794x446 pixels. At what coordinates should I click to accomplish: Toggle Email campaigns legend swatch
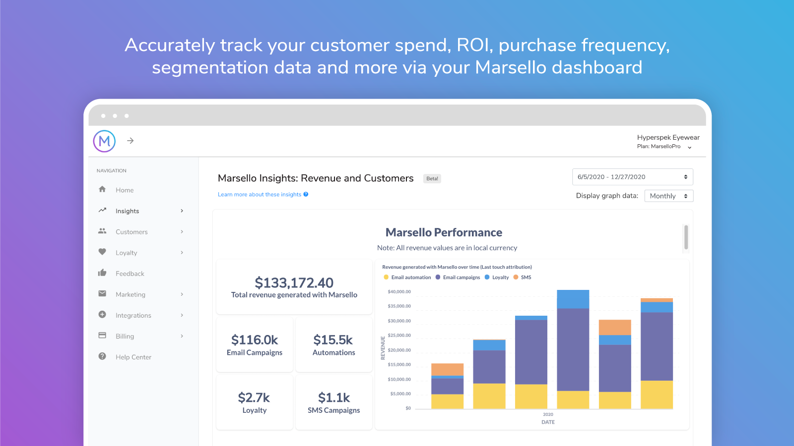[438, 277]
